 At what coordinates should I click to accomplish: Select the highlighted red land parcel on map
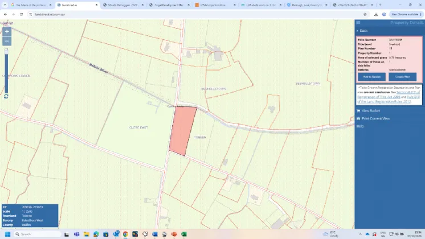182,130
